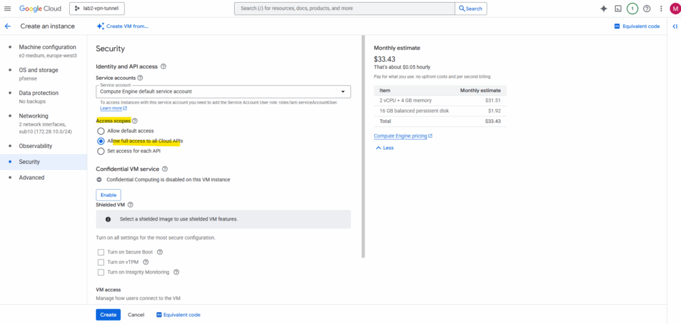Activate the Cloud Shell terminal icon
This screenshot has height=324, width=681.
pos(618,9)
